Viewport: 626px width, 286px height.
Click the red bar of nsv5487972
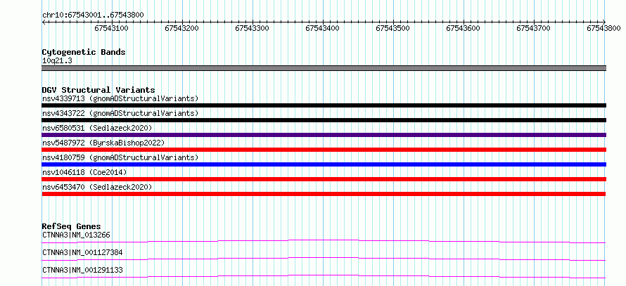(324, 150)
